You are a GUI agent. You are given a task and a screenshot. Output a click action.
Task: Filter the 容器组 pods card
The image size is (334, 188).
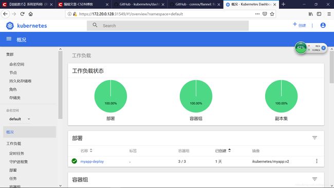tap(314, 179)
